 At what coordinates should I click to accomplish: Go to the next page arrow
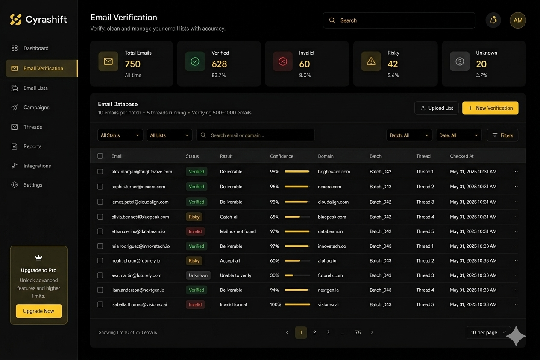tap(372, 332)
